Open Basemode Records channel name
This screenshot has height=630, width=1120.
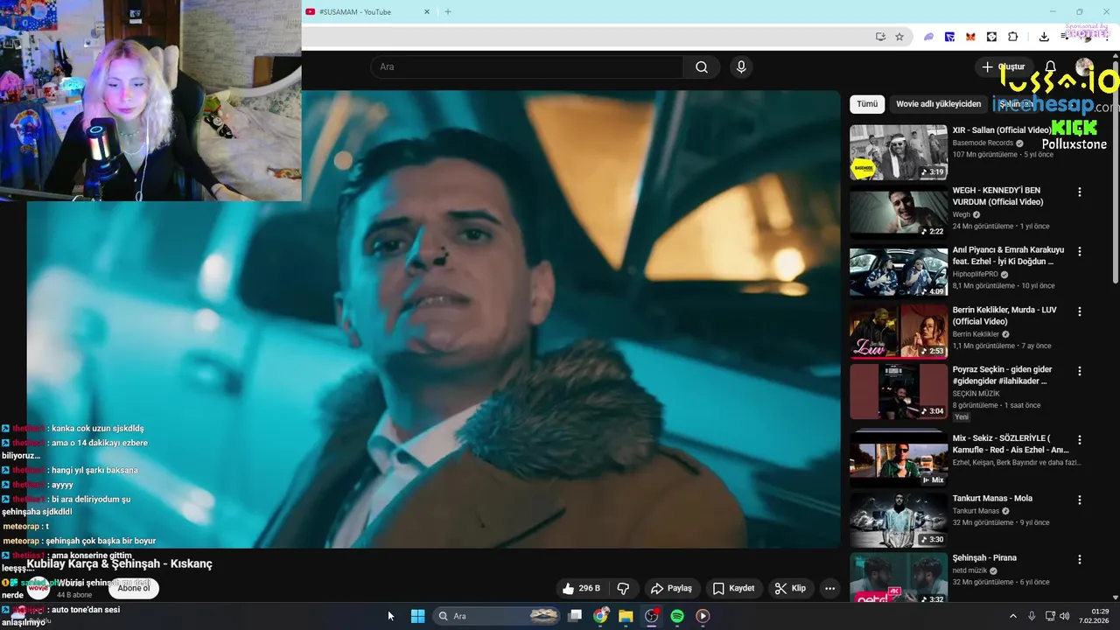click(983, 143)
